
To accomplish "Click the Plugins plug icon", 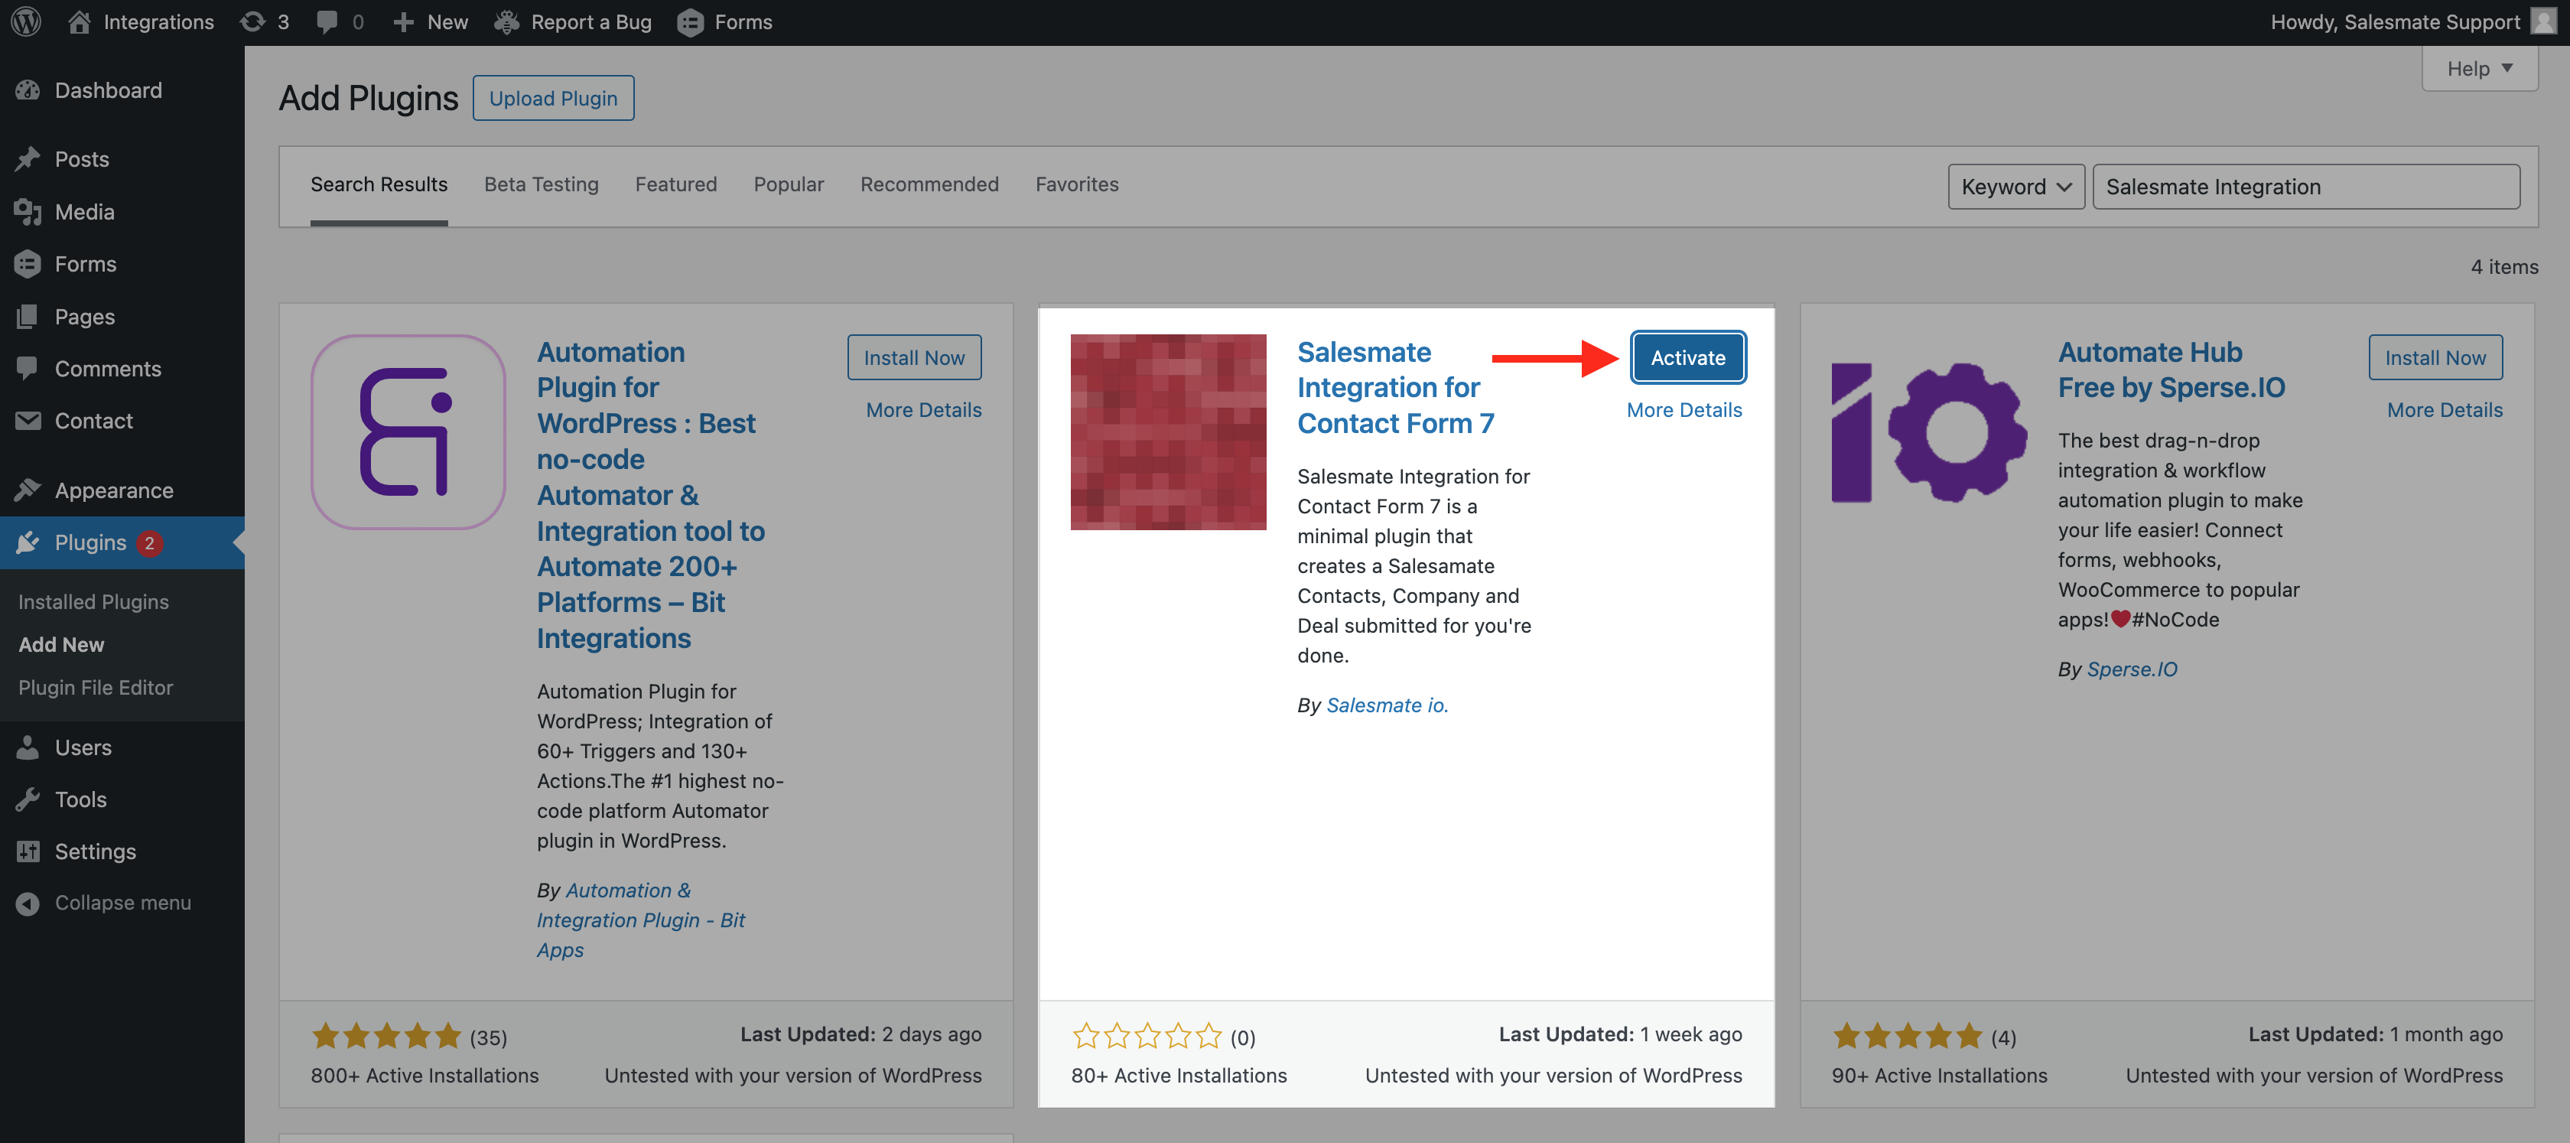I will tap(28, 542).
